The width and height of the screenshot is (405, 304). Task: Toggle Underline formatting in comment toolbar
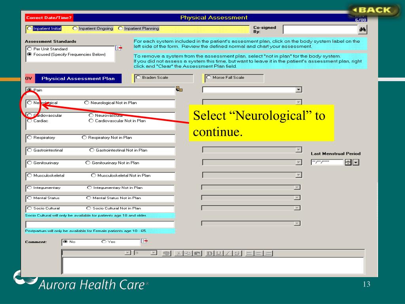coord(218,253)
